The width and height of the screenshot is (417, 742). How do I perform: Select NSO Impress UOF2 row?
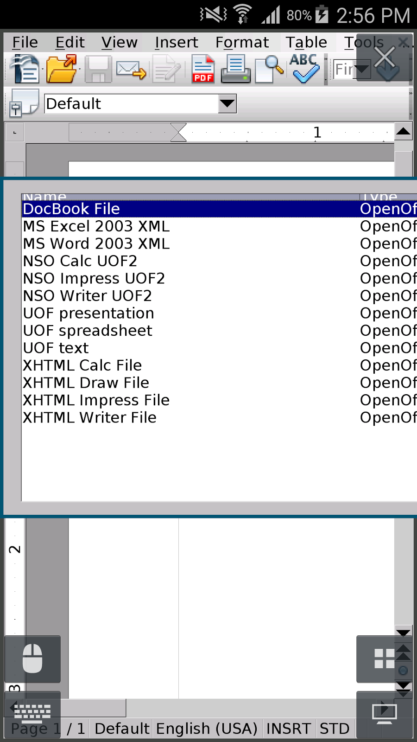(x=219, y=278)
